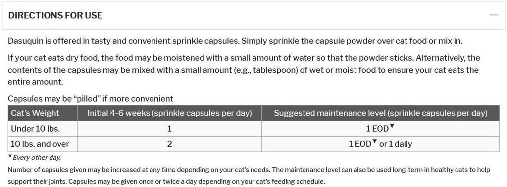The height and width of the screenshot is (187, 507).
Task: Click the Every other day footnote text
Action: 37,158
